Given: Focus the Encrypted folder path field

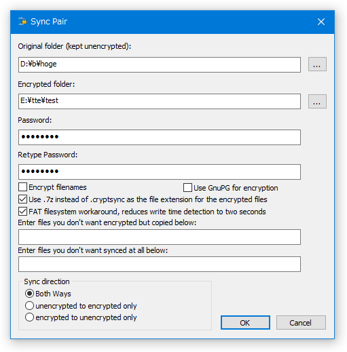Looking at the screenshot, I should pyautogui.click(x=160, y=101).
